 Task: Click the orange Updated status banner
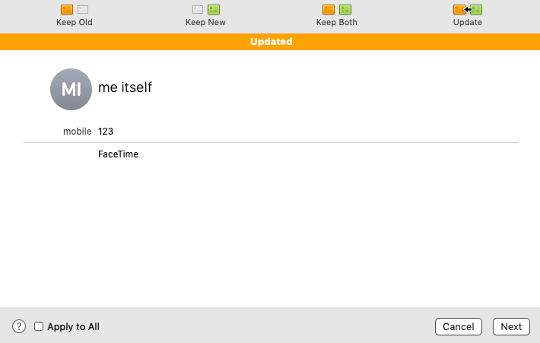[x=270, y=42]
